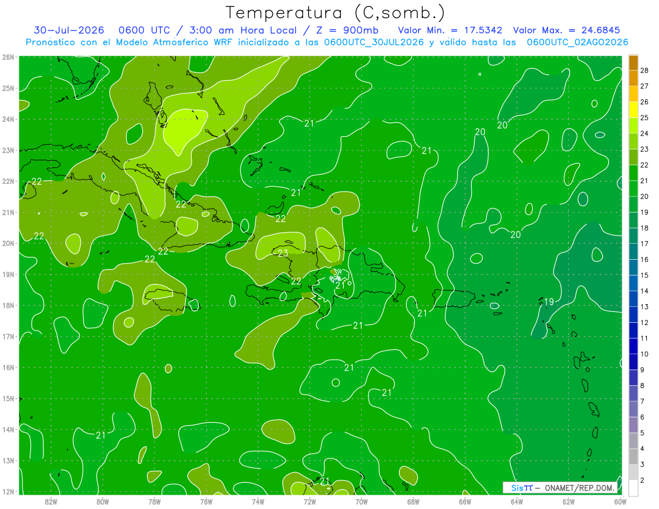Screen dimensions: 659x509
Task: Click the '18N' latitude label
Action: (8, 305)
